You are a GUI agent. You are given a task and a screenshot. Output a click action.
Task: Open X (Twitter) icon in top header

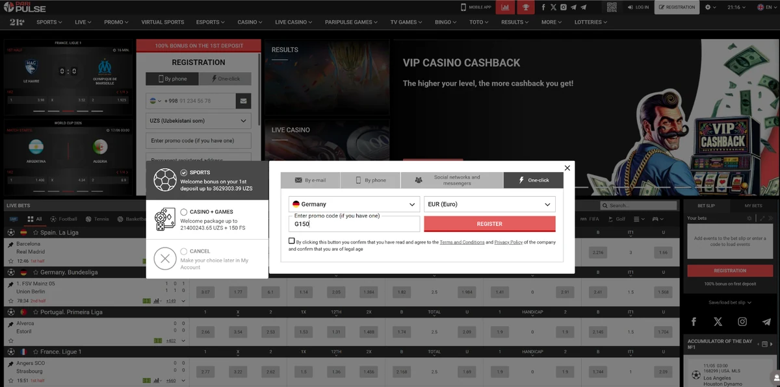[553, 7]
